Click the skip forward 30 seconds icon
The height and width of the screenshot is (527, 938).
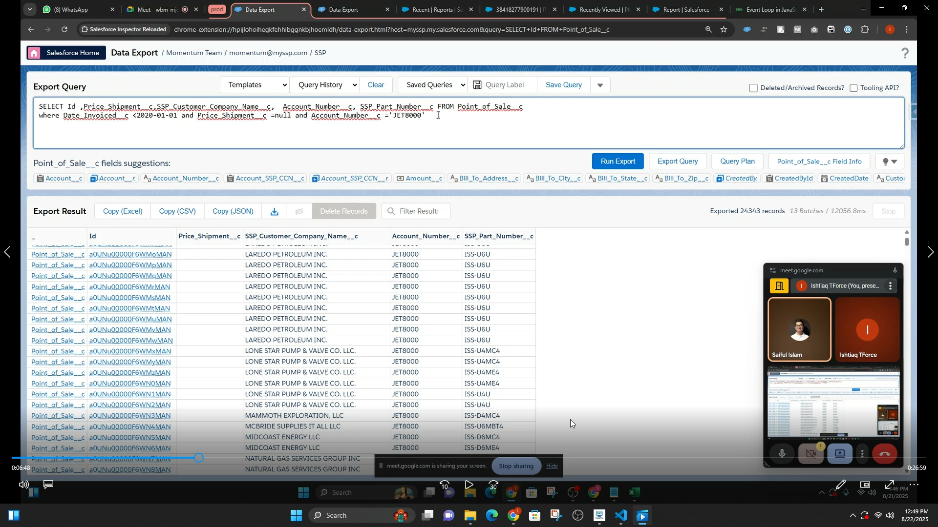pos(493,485)
